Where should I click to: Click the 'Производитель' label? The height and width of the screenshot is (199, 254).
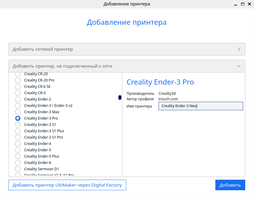point(140,94)
